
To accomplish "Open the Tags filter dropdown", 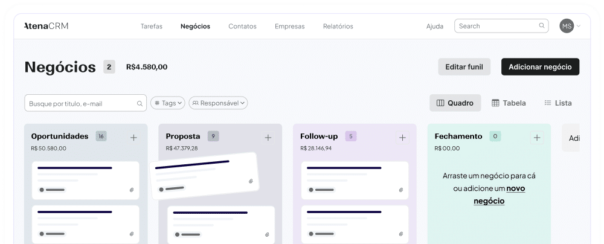I will (x=167, y=103).
